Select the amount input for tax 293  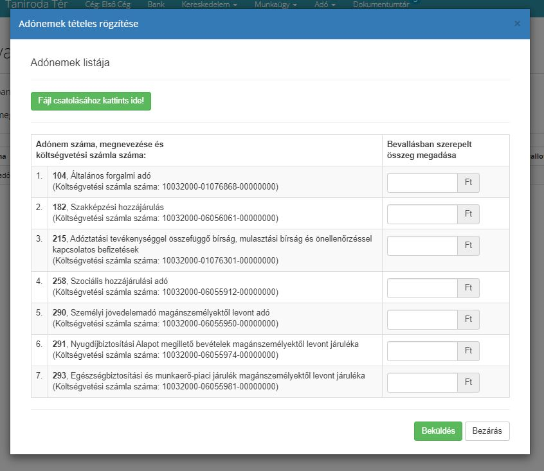(x=422, y=382)
